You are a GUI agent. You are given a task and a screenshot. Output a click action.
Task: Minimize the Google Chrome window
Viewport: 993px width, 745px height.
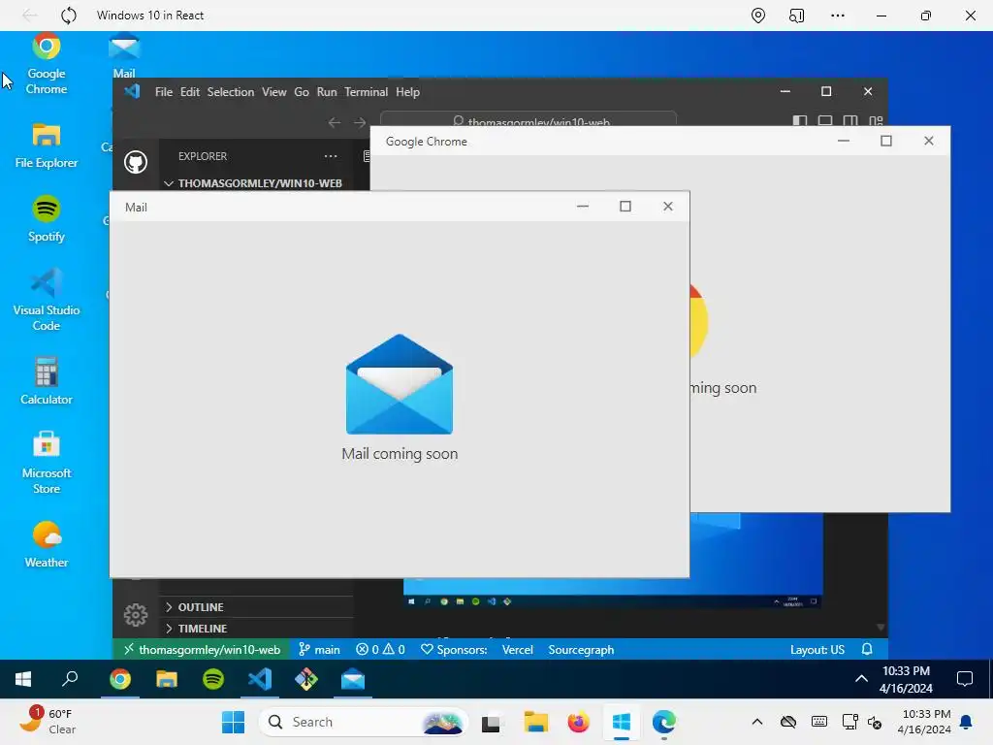(x=844, y=141)
